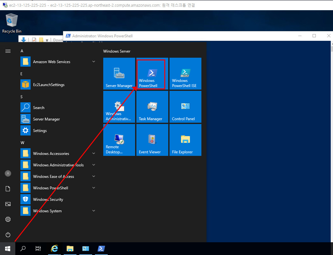Open the Windows PowerShell ISE tile
The image size is (333, 255).
[185, 74]
